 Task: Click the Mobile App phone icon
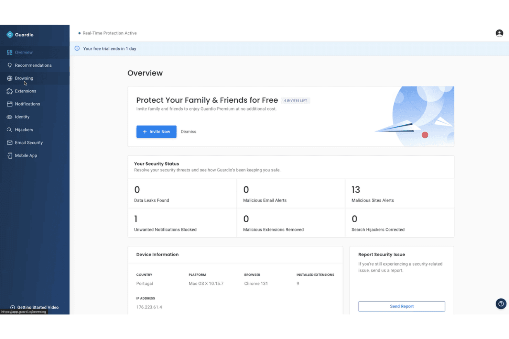pos(10,156)
